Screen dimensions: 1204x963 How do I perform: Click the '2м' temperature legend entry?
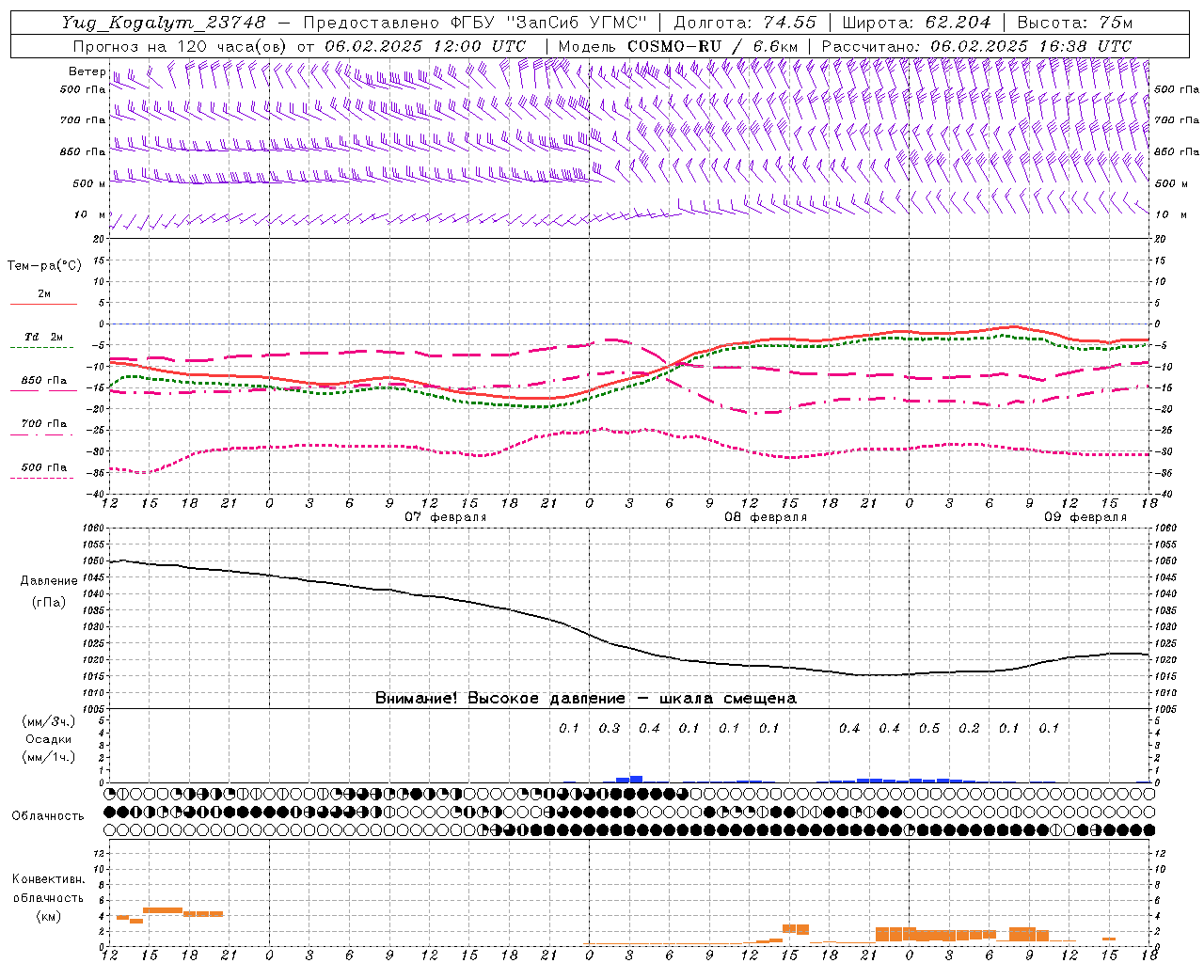tap(44, 293)
